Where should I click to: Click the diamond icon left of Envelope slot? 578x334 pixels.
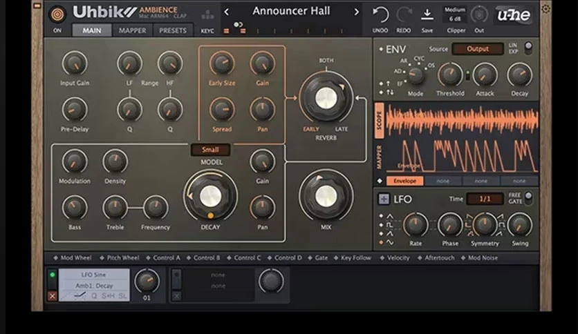coord(380,181)
